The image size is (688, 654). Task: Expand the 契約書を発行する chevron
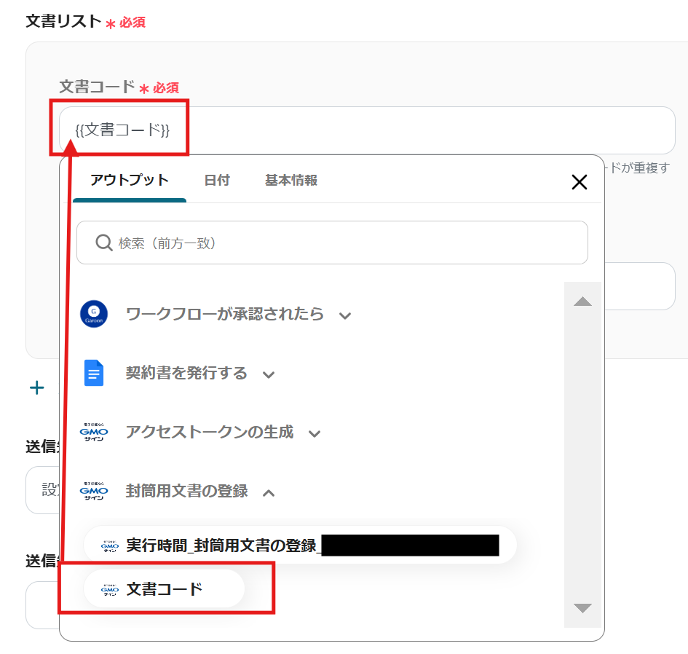(269, 374)
